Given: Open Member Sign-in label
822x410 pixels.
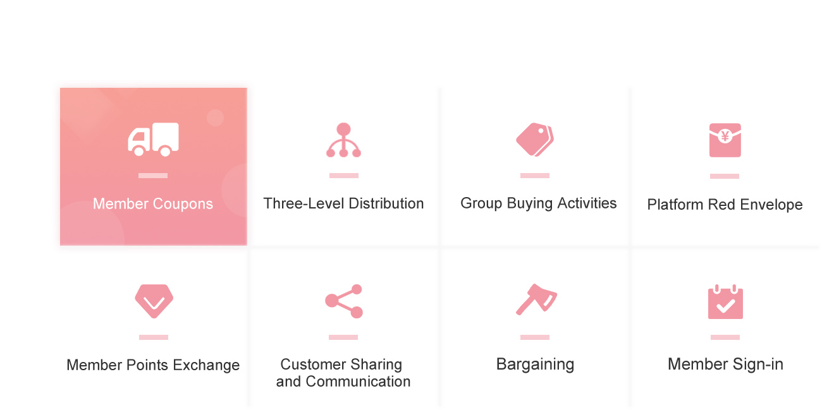Looking at the screenshot, I should (x=725, y=365).
